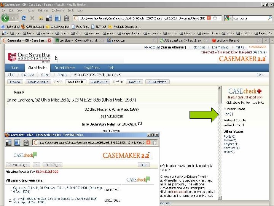Open a new tab with the plus button
Screen dimensions: 274x206
point(266,40)
